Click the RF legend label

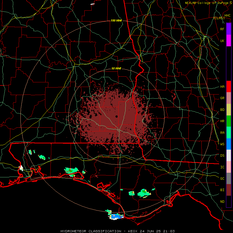pos(222,29)
